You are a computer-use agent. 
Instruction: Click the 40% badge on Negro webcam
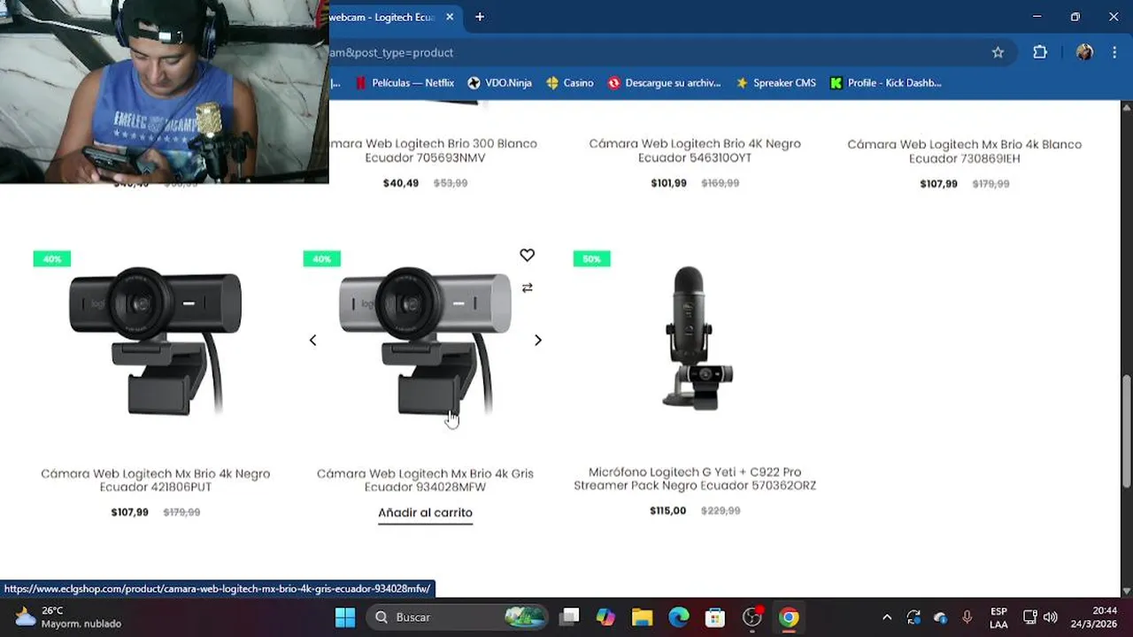pos(52,258)
